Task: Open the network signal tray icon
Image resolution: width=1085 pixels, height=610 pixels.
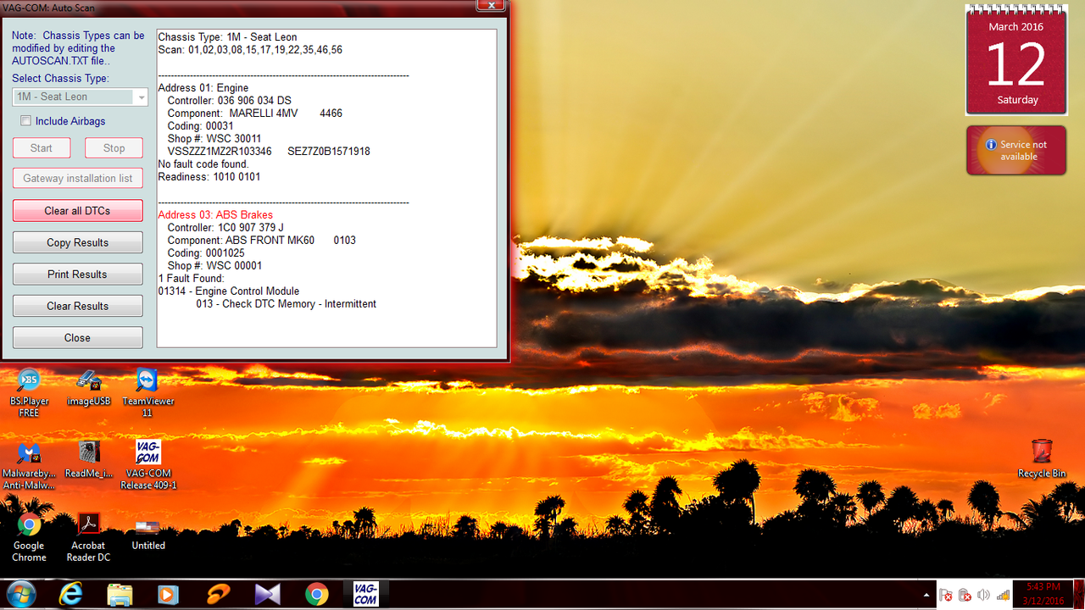Action: tap(1003, 595)
